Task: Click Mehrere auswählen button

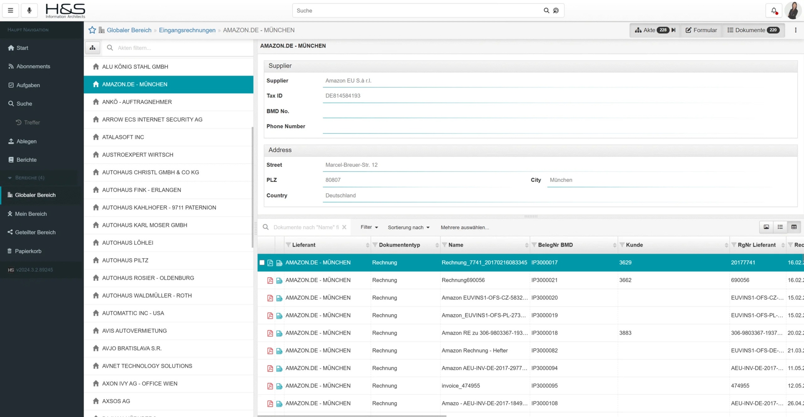Action: click(464, 227)
